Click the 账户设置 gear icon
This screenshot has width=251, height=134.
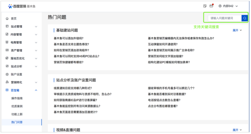click(7, 74)
